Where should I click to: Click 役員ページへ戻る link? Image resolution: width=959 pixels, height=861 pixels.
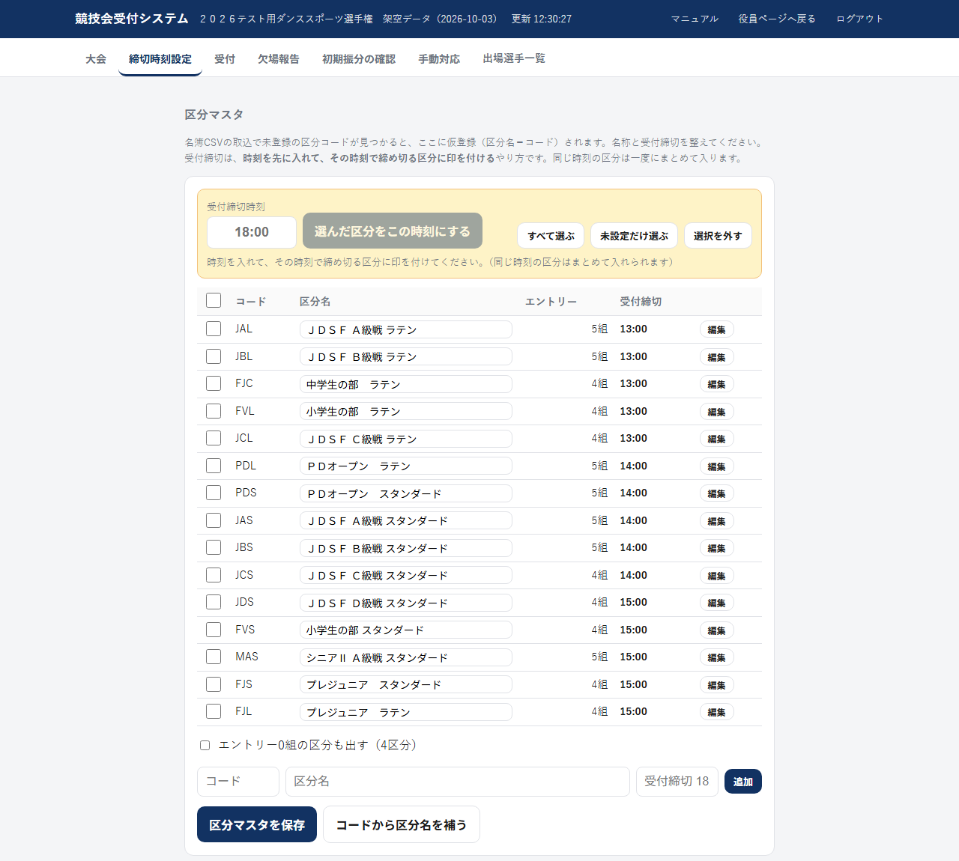[x=777, y=19]
